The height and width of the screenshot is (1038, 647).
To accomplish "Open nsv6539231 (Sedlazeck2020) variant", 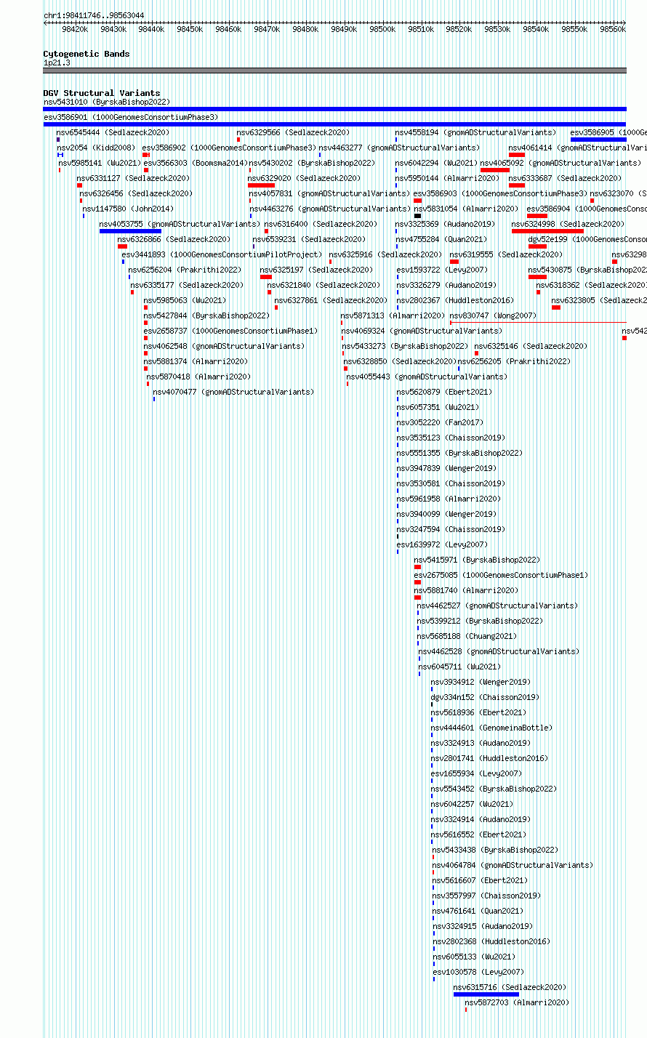I will [309, 240].
